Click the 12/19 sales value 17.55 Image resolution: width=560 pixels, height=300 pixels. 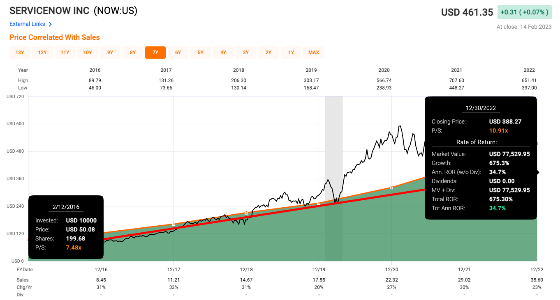[x=319, y=280]
